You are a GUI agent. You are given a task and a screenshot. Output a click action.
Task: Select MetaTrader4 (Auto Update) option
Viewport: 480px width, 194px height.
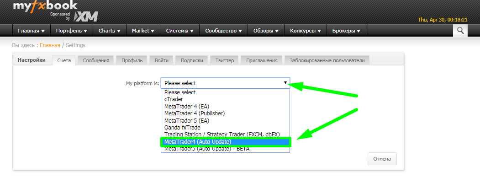click(225, 142)
